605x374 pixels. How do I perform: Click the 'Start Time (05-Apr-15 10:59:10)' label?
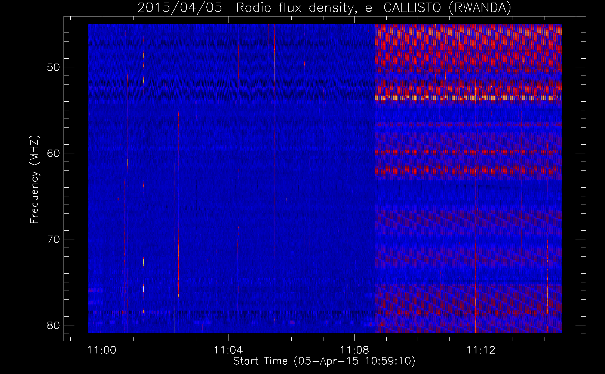pyautogui.click(x=324, y=362)
